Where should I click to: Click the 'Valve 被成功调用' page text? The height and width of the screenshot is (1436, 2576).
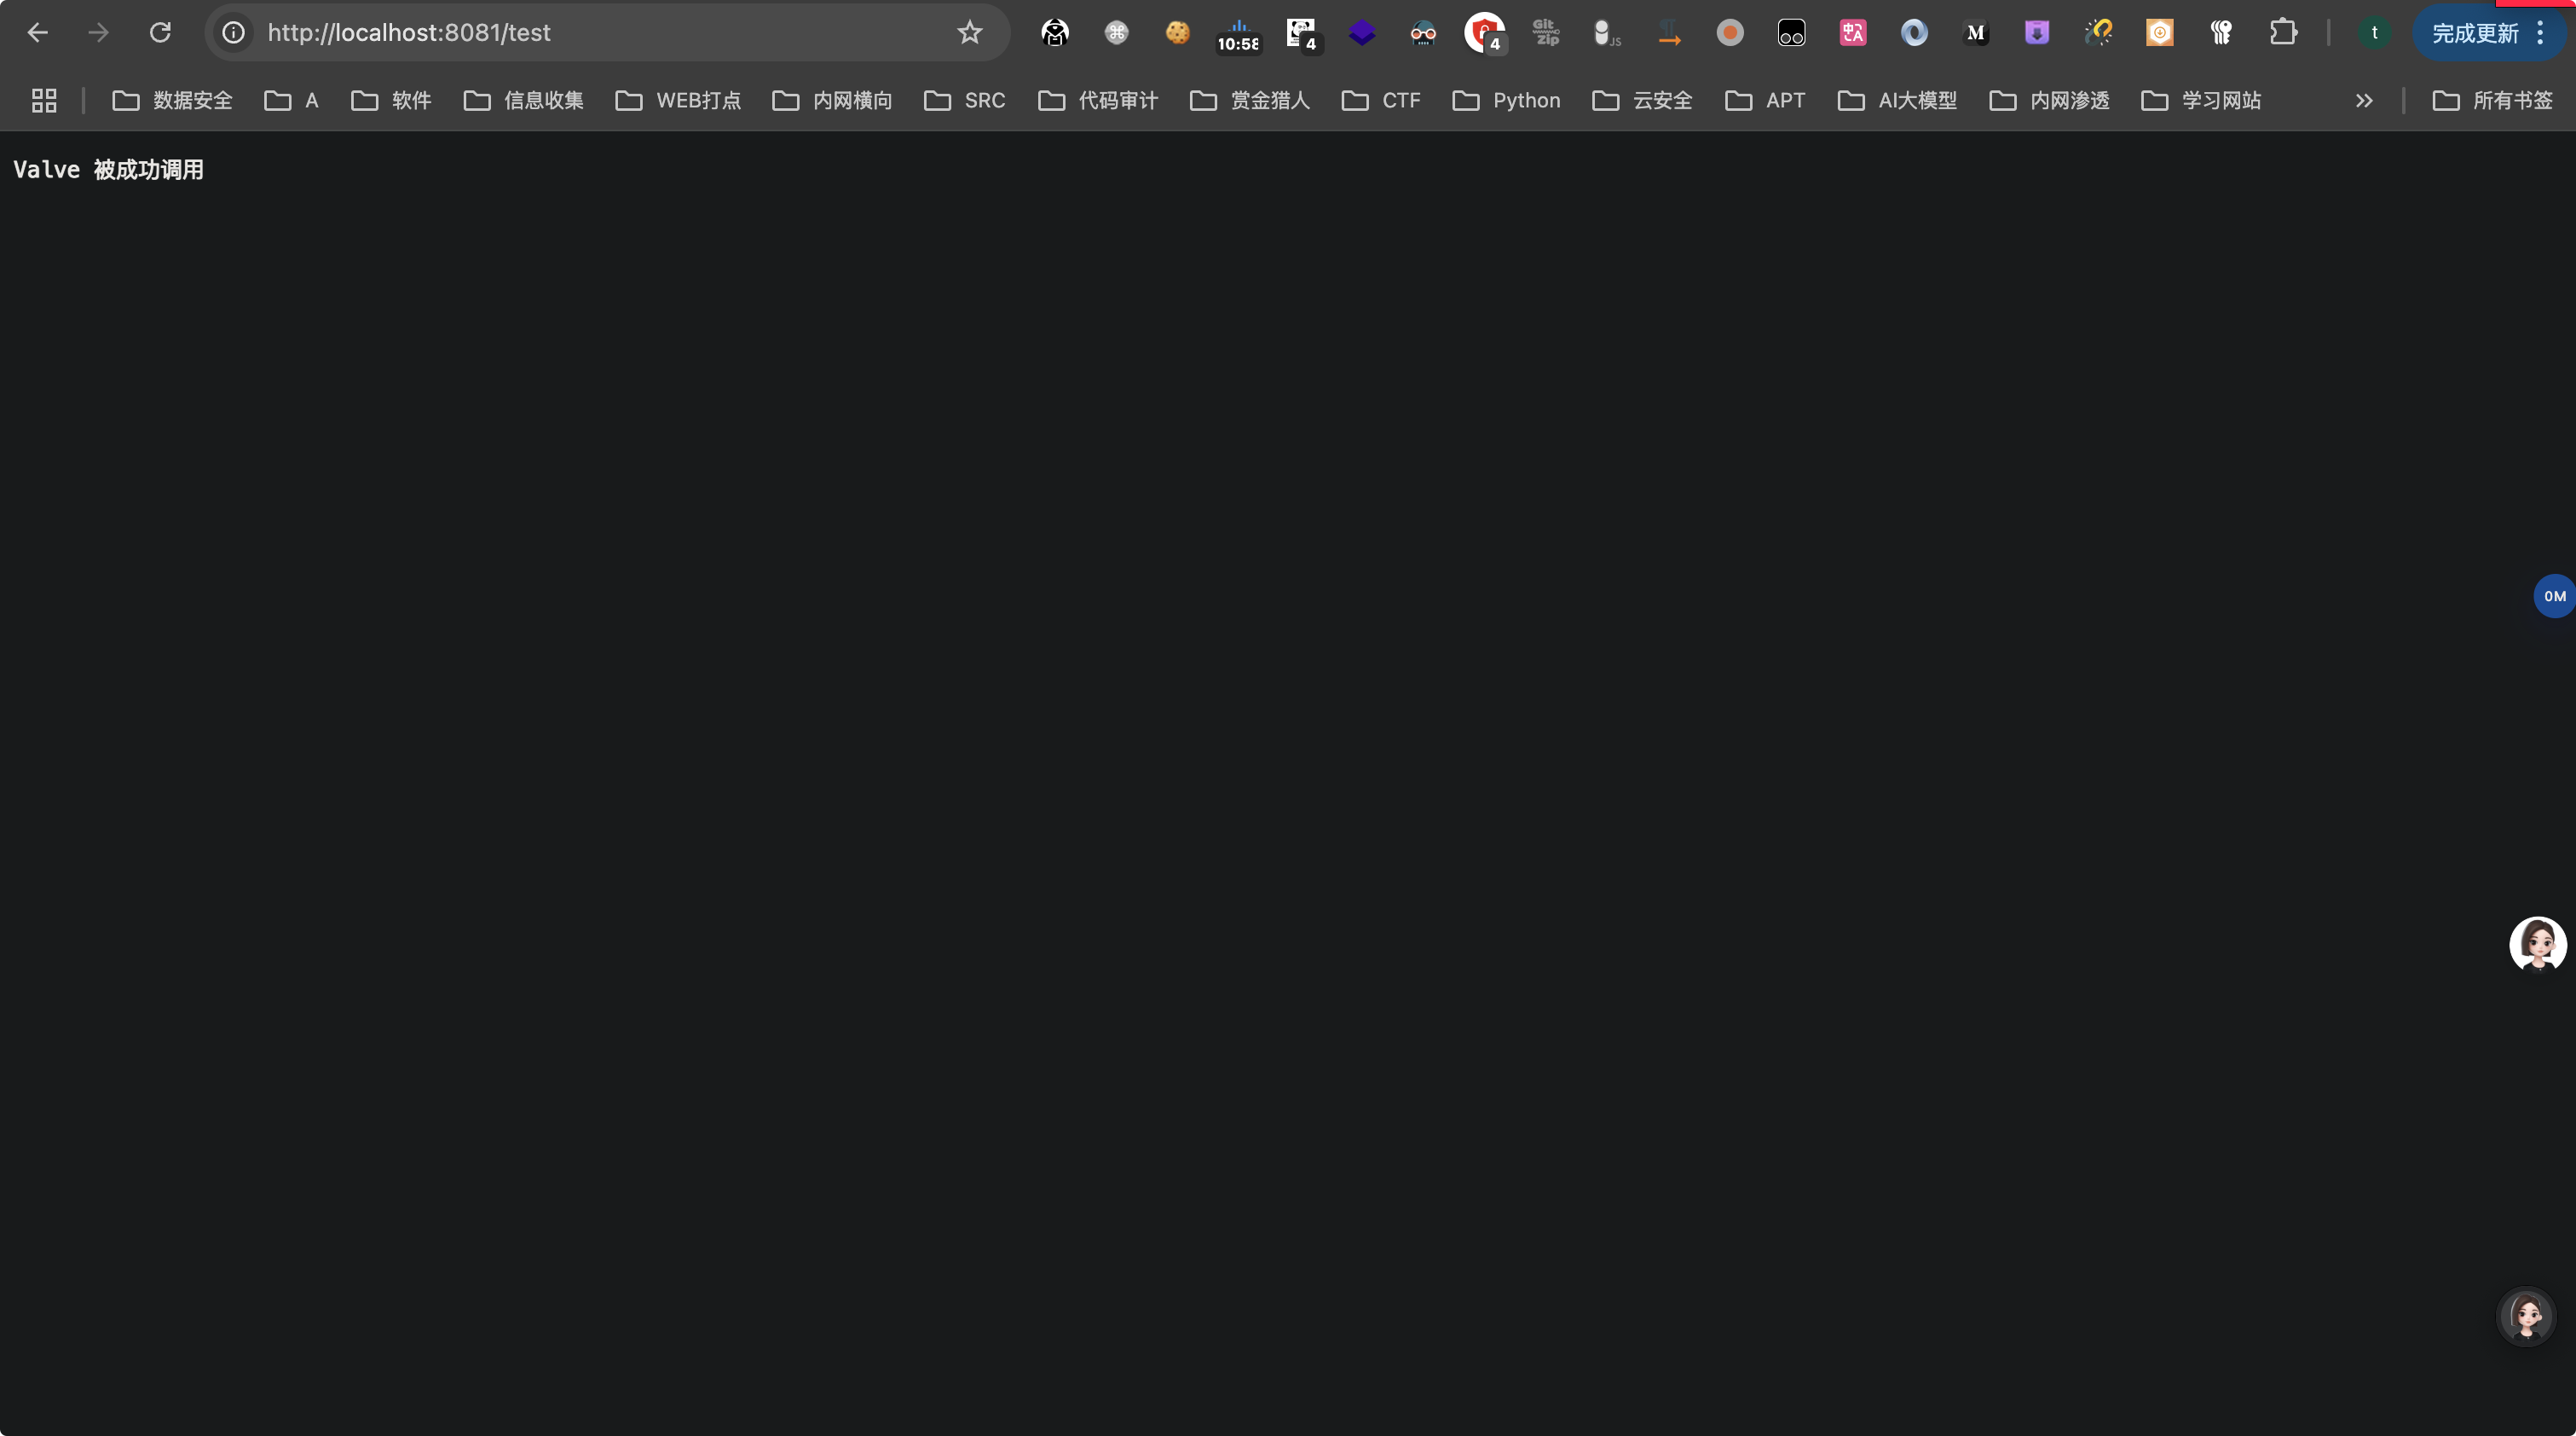(x=108, y=170)
